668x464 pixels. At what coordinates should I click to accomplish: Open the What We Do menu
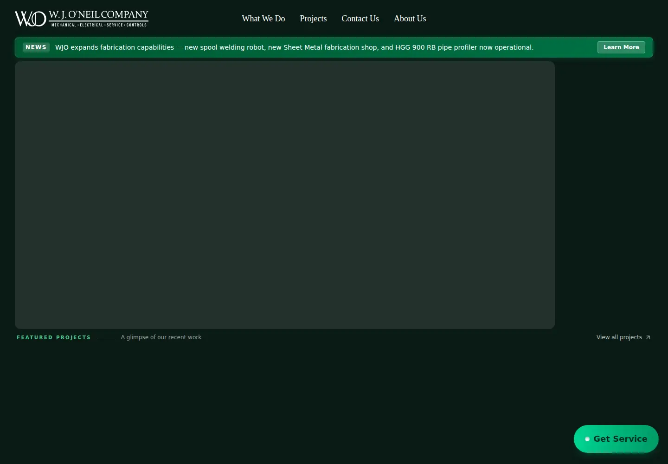click(x=263, y=19)
